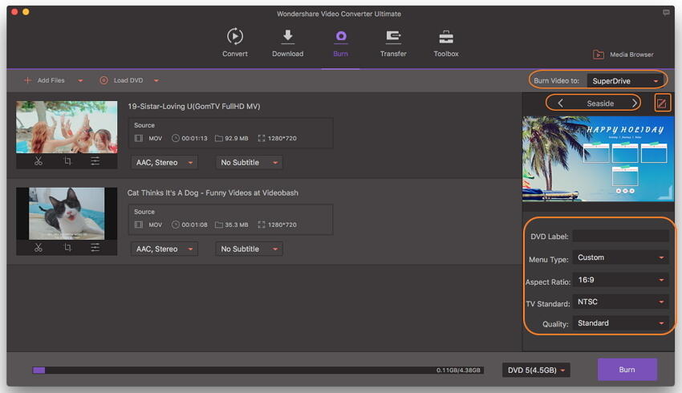Click the disc capacity usage bar
Image resolution: width=682 pixels, height=393 pixels.
[x=258, y=370]
